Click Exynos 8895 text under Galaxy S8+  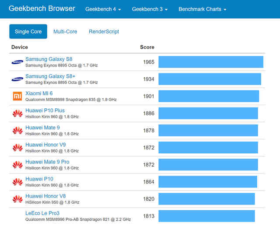click(62, 83)
